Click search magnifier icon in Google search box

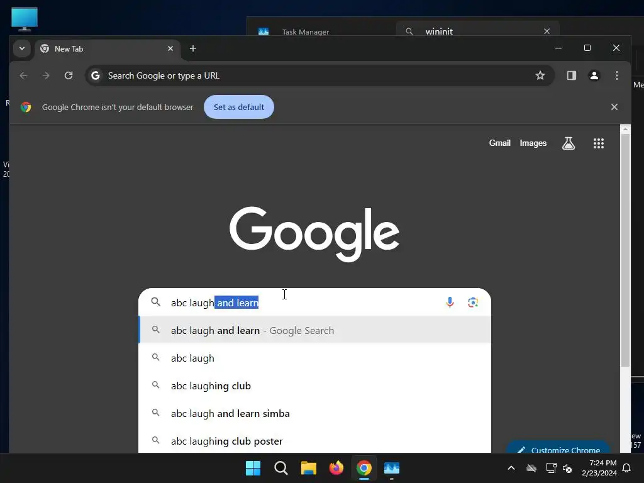coord(156,303)
